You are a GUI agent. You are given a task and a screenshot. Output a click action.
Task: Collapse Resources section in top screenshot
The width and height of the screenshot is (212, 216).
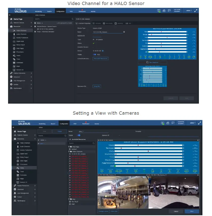coord(31,26)
